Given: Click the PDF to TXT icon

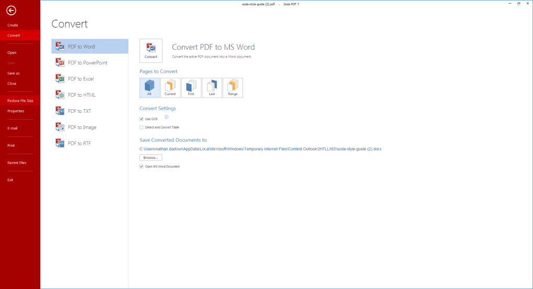Looking at the screenshot, I should (60, 111).
